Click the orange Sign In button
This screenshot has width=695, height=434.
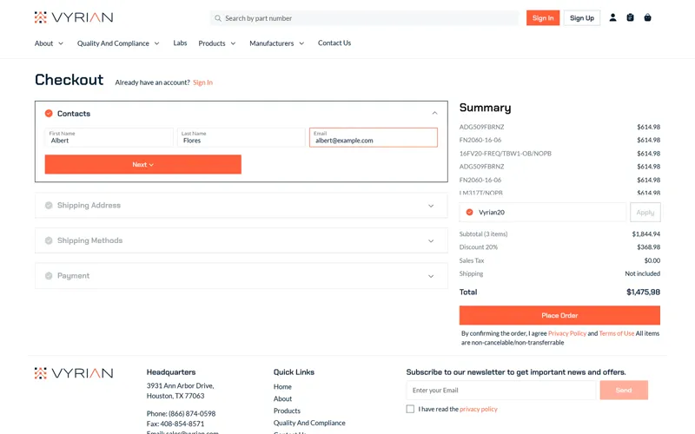(x=543, y=17)
